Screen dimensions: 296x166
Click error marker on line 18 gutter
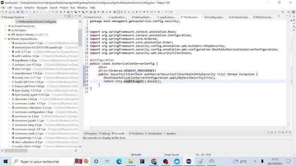[84, 81]
